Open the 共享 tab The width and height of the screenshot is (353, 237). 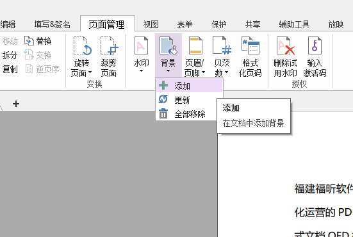(252, 24)
